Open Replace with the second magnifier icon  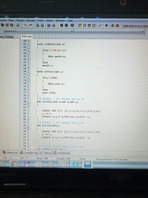point(42,25)
